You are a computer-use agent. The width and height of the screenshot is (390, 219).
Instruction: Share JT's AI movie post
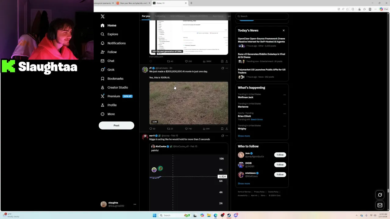pyautogui.click(x=227, y=129)
